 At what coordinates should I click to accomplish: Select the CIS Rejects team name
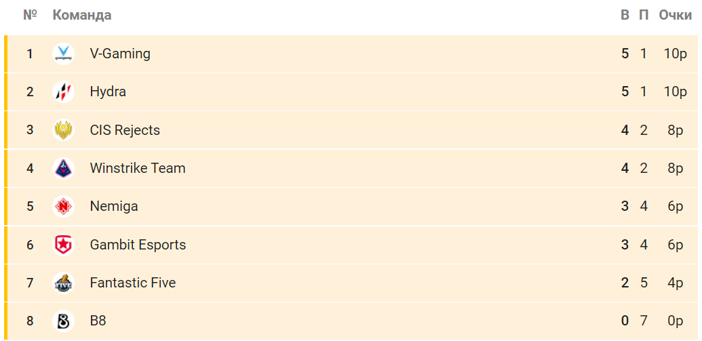click(125, 130)
